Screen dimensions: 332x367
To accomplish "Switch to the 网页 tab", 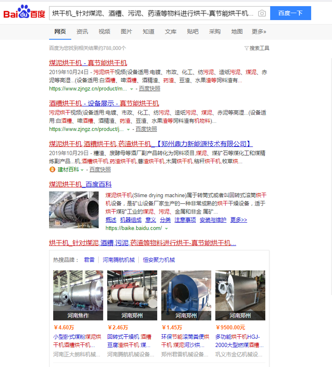I will 60,32.
